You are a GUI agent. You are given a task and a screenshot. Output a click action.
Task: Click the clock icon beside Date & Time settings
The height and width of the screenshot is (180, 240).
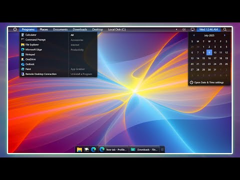click(x=191, y=82)
